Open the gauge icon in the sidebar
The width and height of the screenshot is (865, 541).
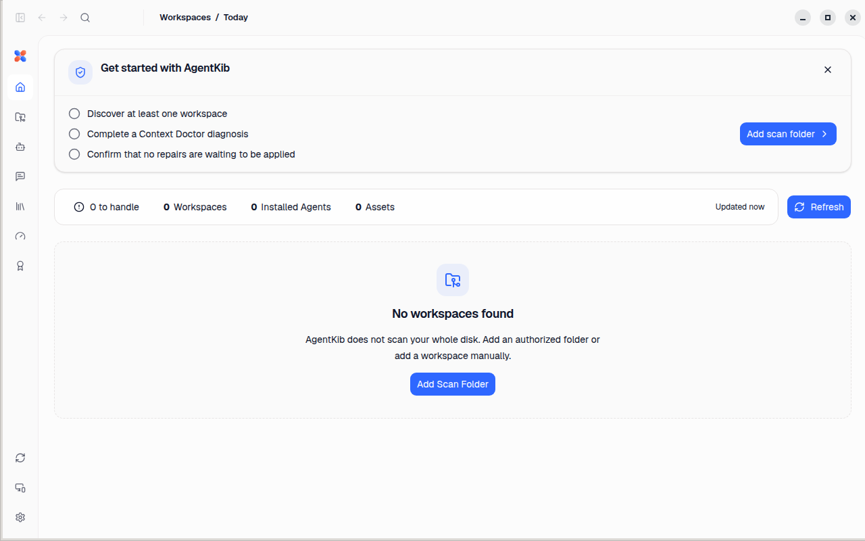[x=20, y=236]
